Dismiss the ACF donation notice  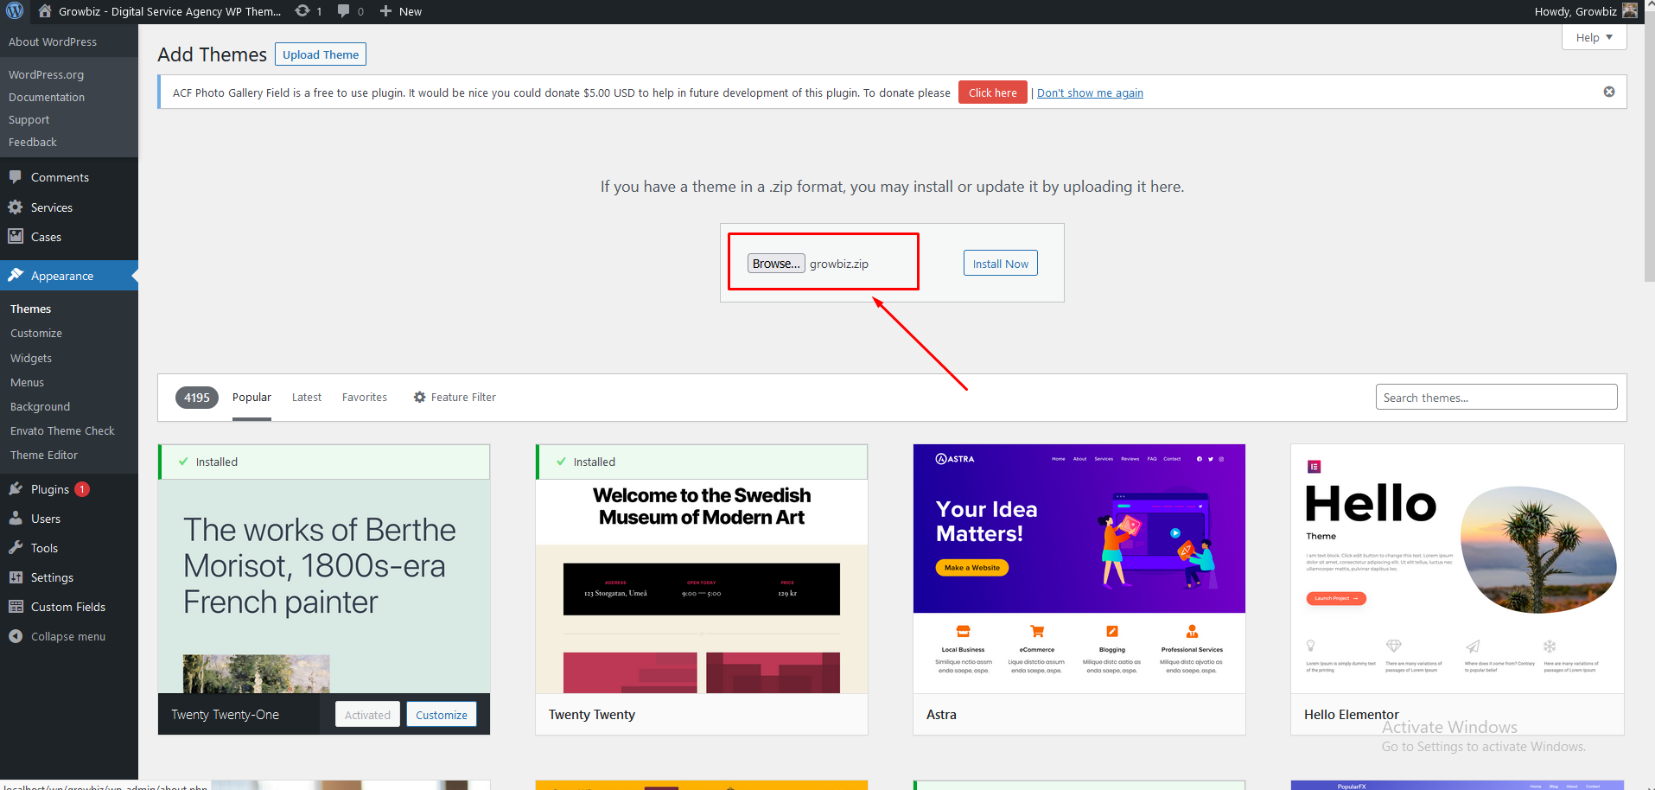[x=1609, y=92]
